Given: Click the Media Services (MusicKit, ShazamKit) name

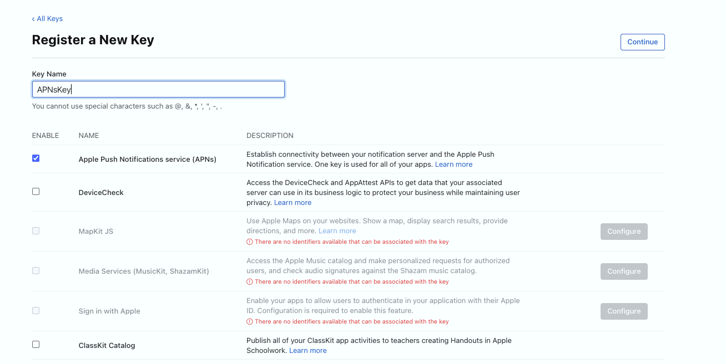Looking at the screenshot, I should pos(144,271).
